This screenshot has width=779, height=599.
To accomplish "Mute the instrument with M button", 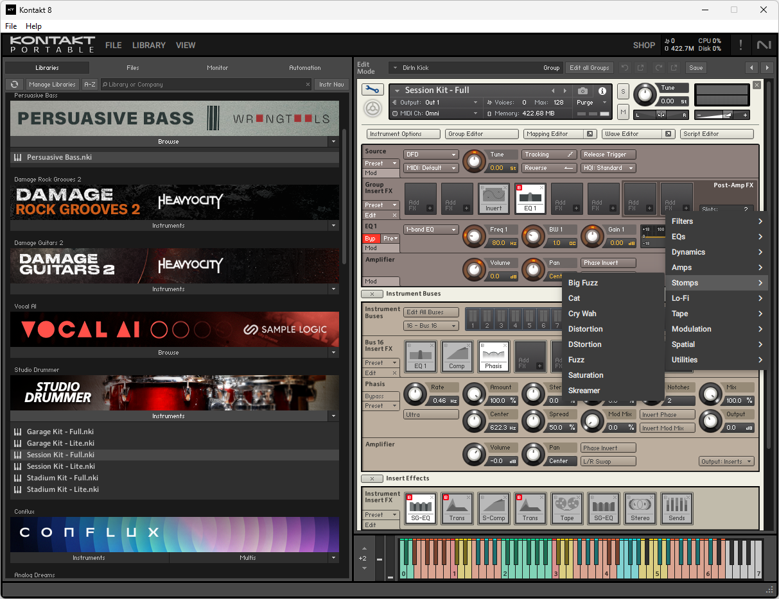I will click(623, 112).
